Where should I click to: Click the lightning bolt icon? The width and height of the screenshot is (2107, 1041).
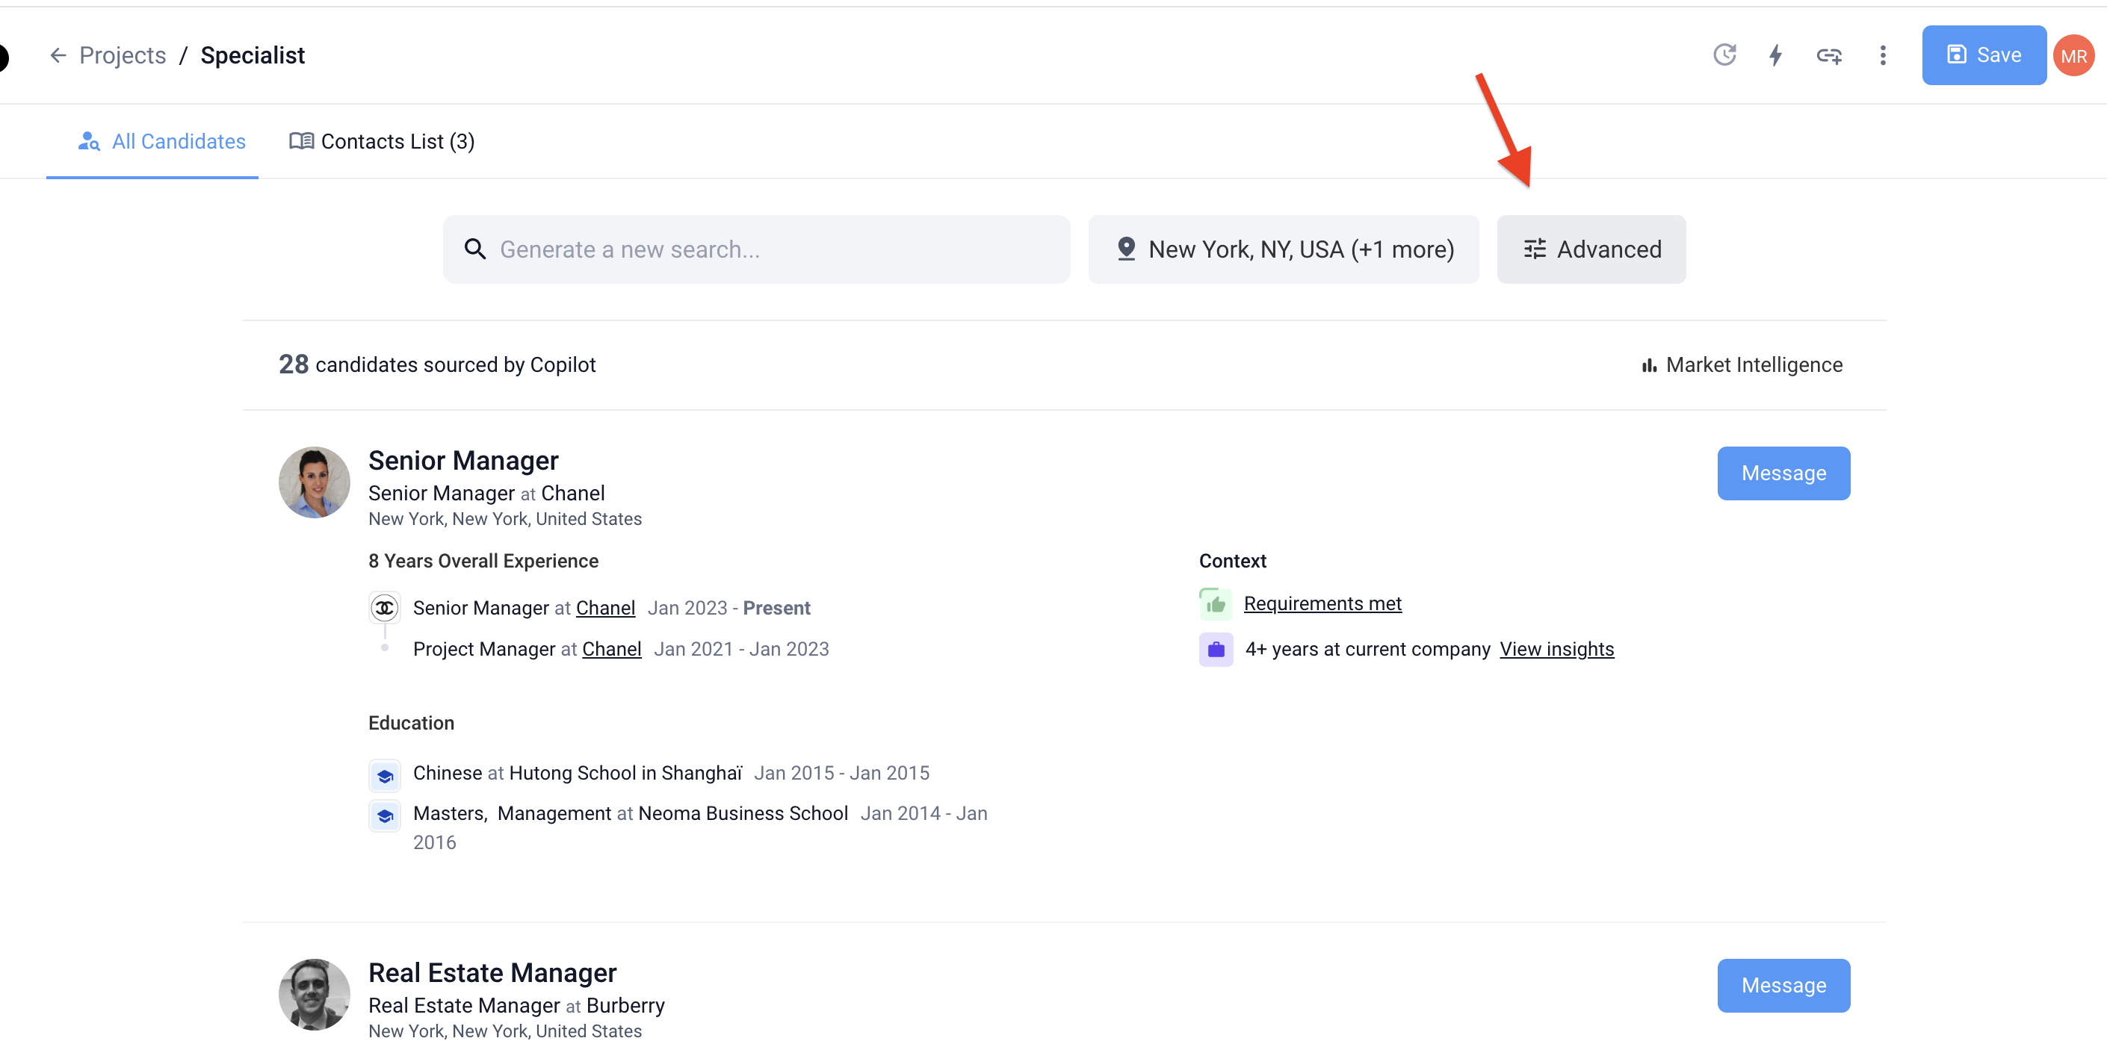tap(1776, 55)
